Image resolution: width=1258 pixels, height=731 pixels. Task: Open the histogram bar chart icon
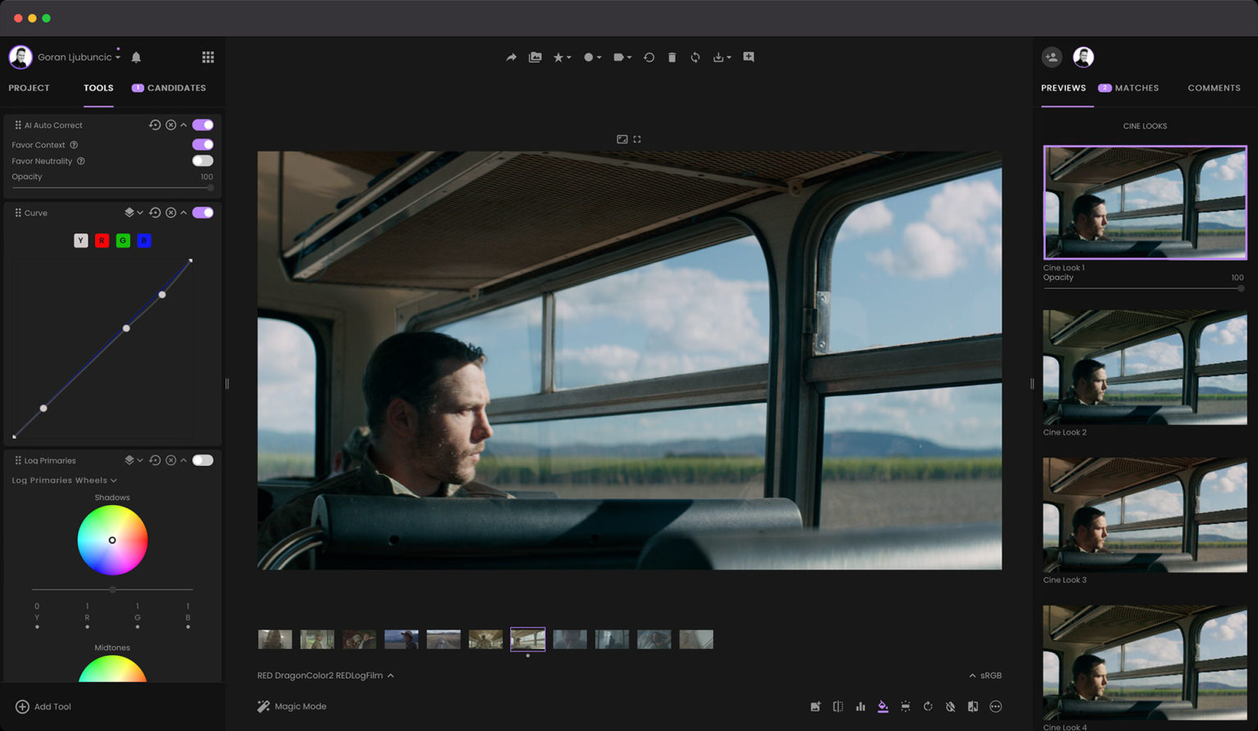point(860,706)
